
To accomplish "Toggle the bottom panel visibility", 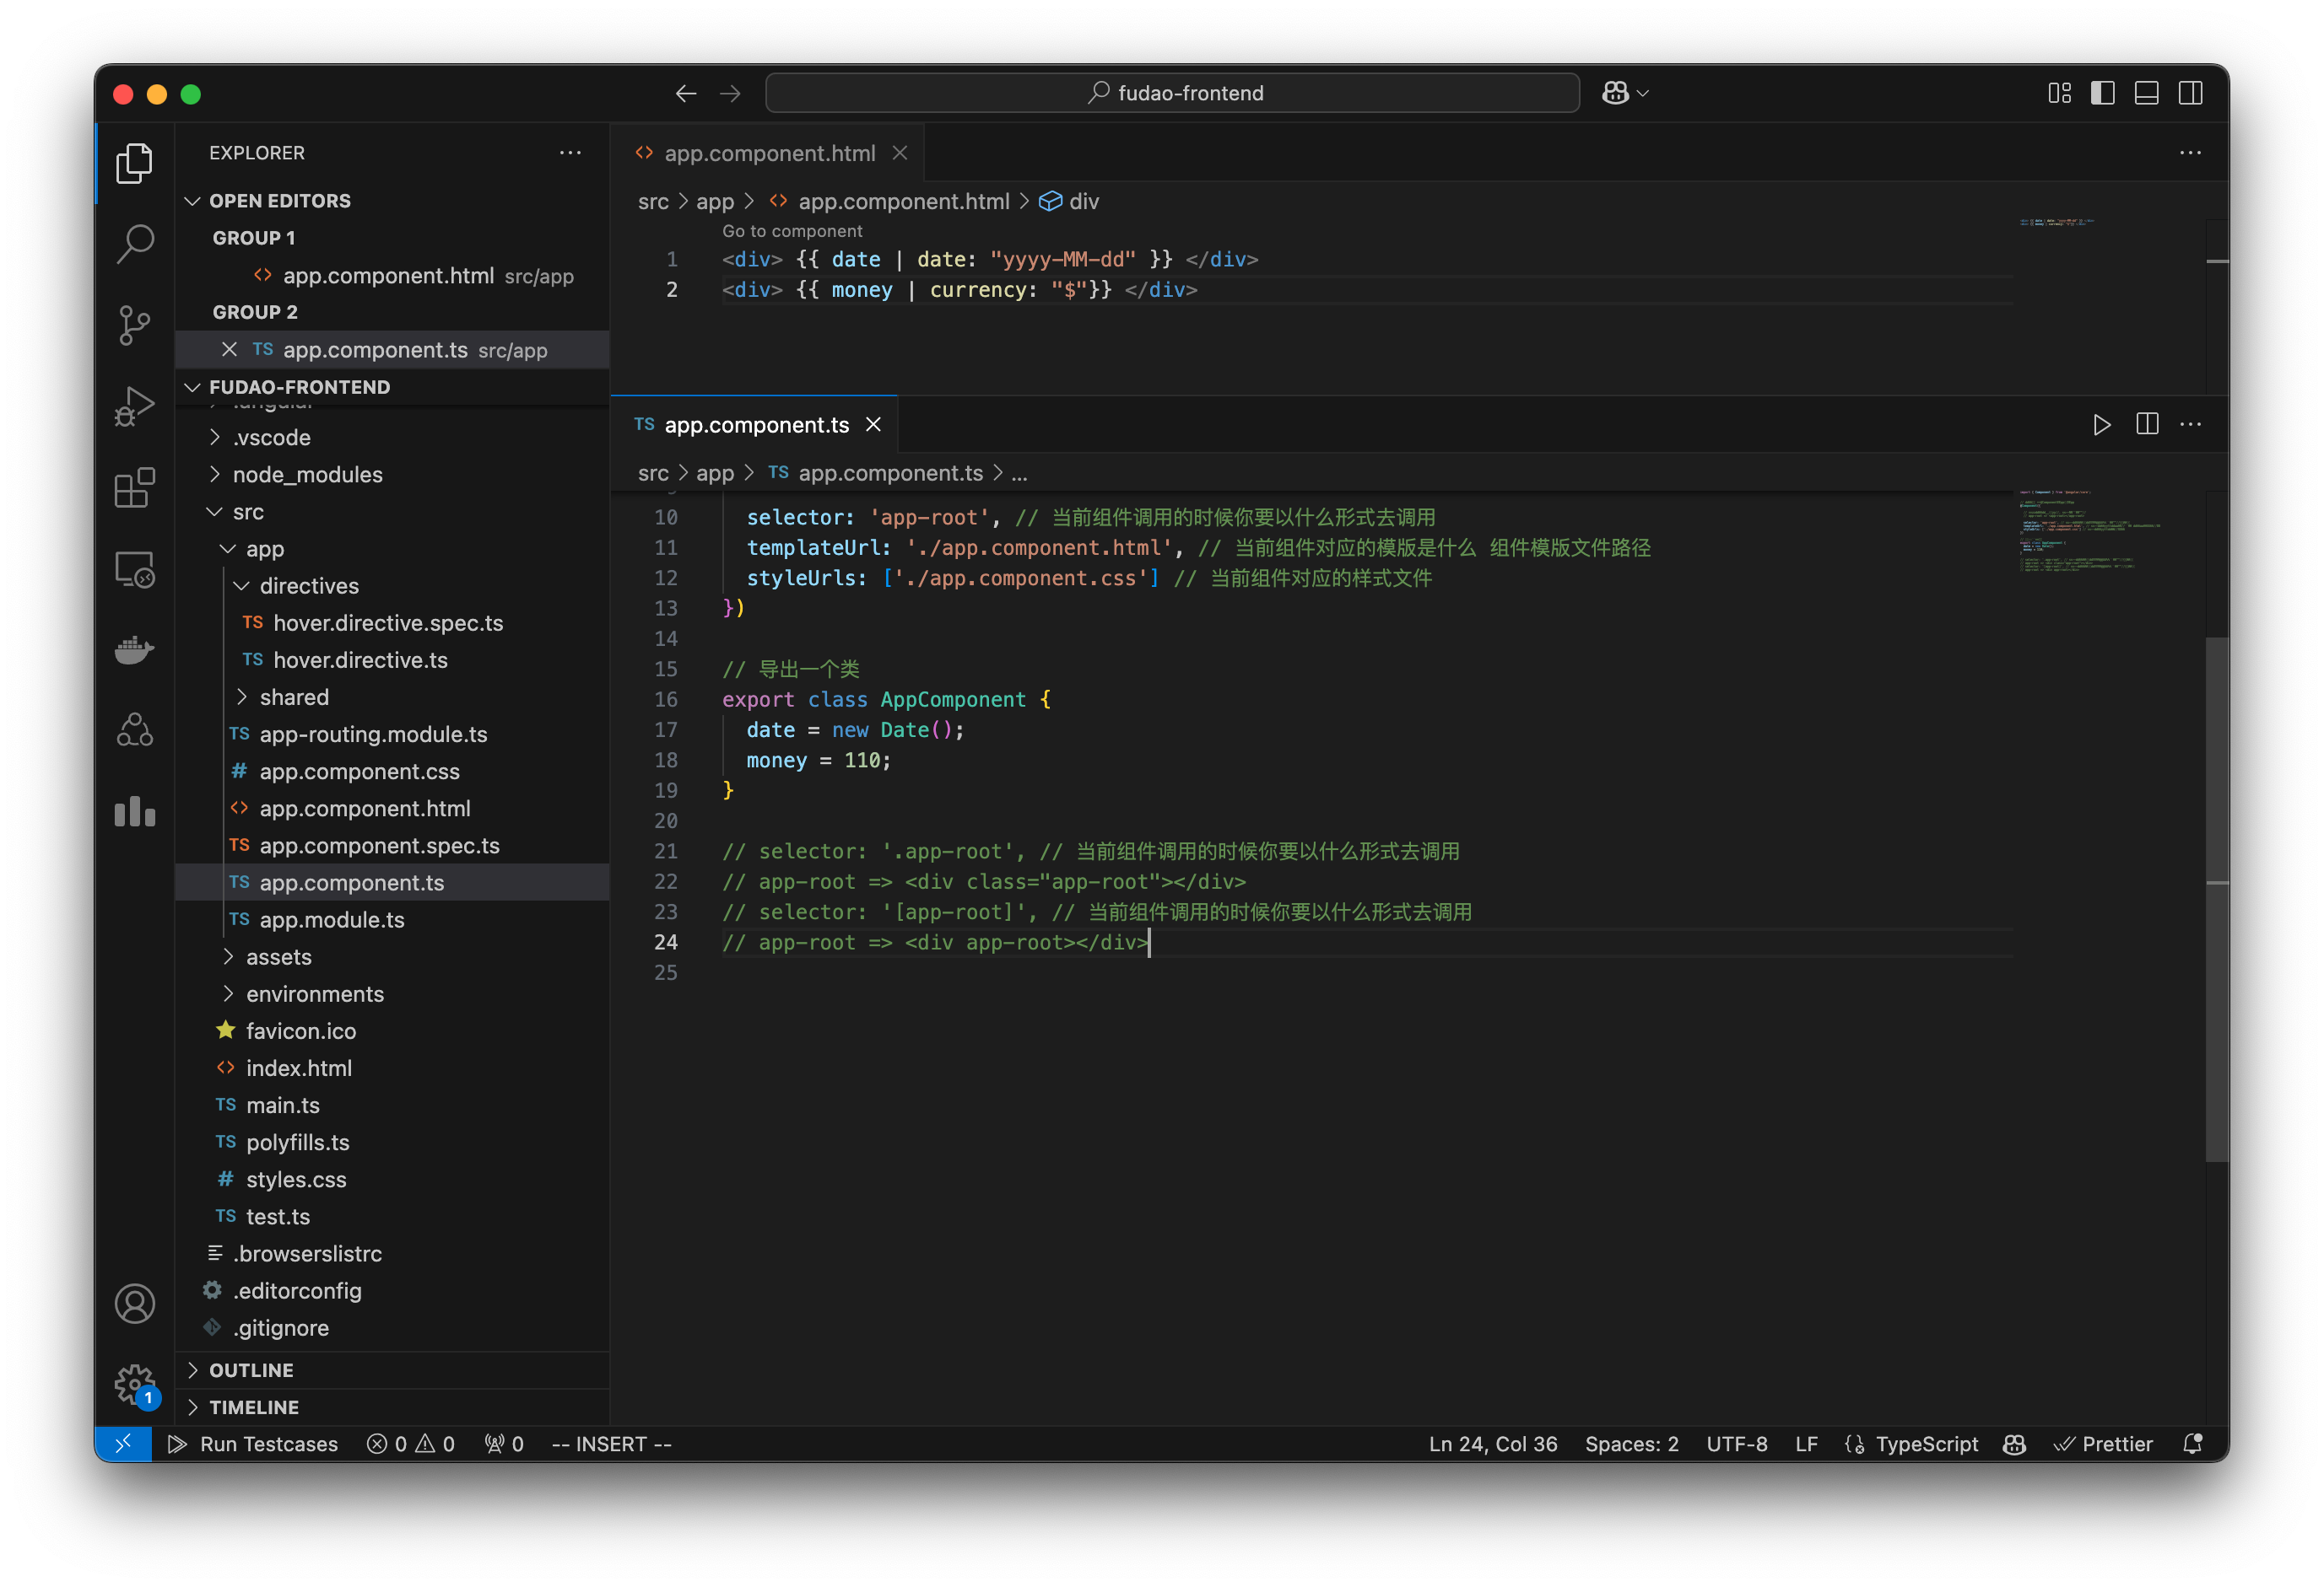I will point(2146,92).
